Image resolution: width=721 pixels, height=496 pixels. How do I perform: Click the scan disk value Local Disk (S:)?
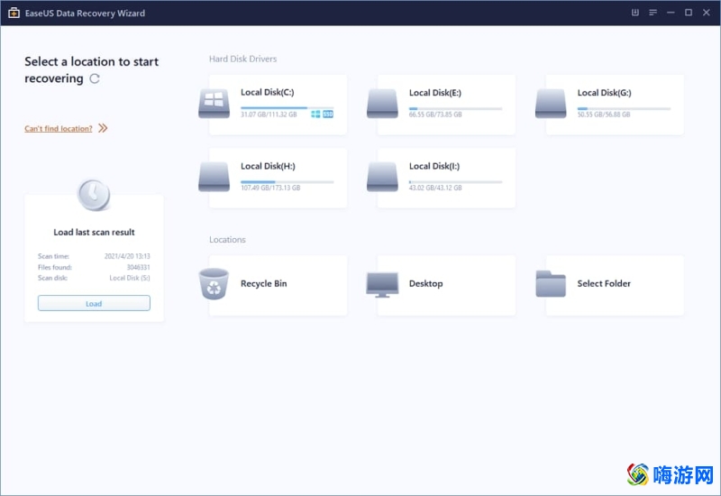[x=130, y=278]
